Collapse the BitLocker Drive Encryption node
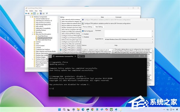The height and width of the screenshot is (112, 180). [32, 34]
